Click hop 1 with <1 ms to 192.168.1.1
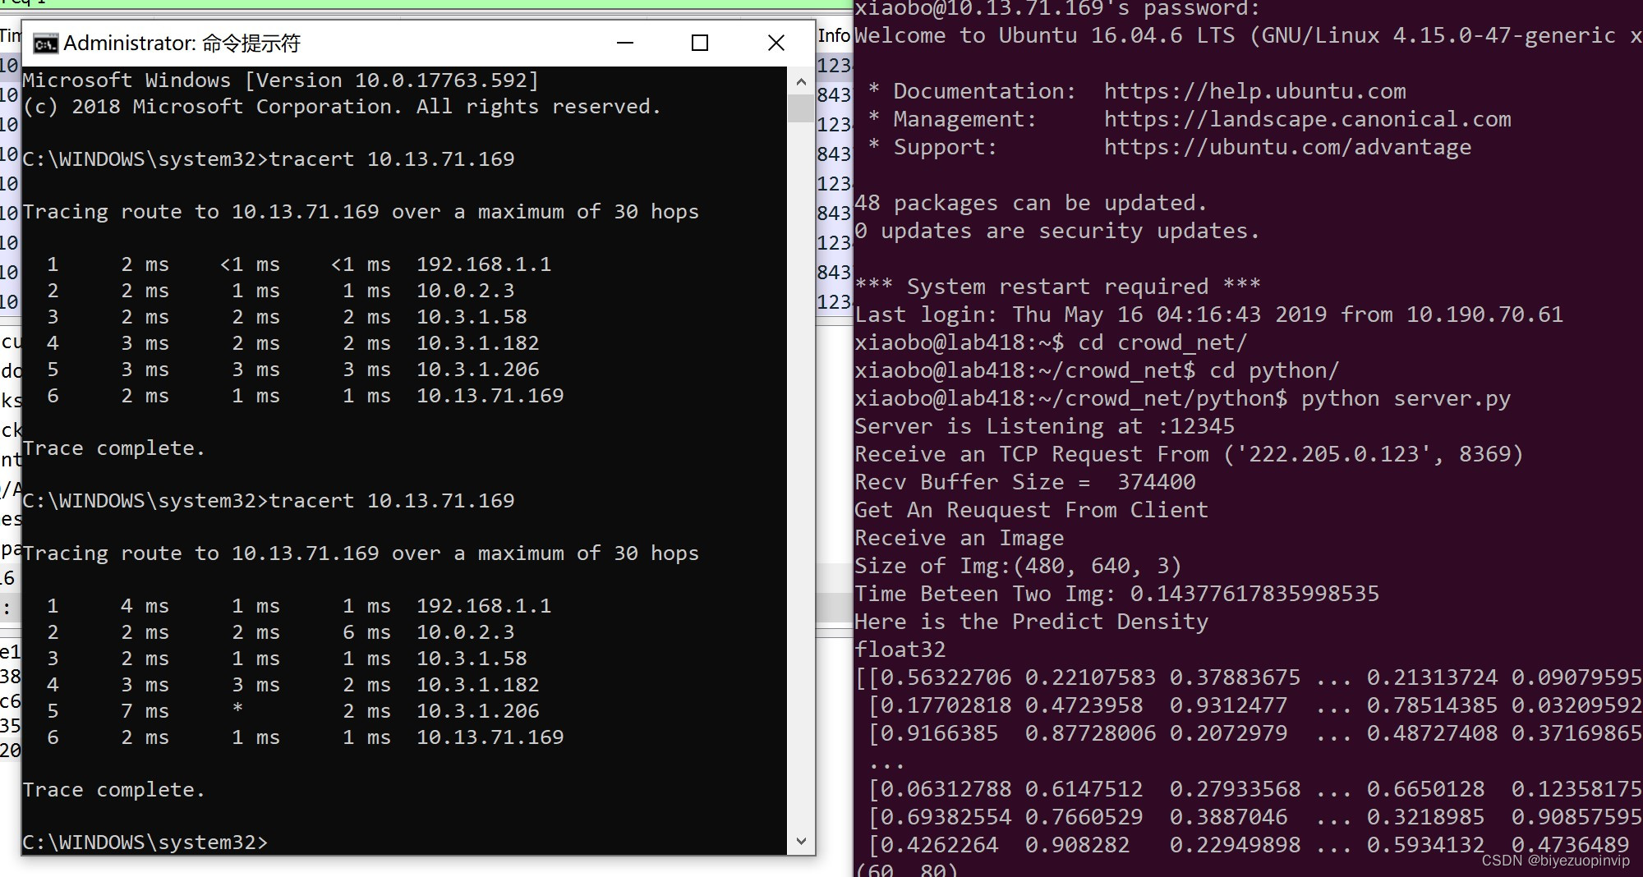 click(x=299, y=264)
